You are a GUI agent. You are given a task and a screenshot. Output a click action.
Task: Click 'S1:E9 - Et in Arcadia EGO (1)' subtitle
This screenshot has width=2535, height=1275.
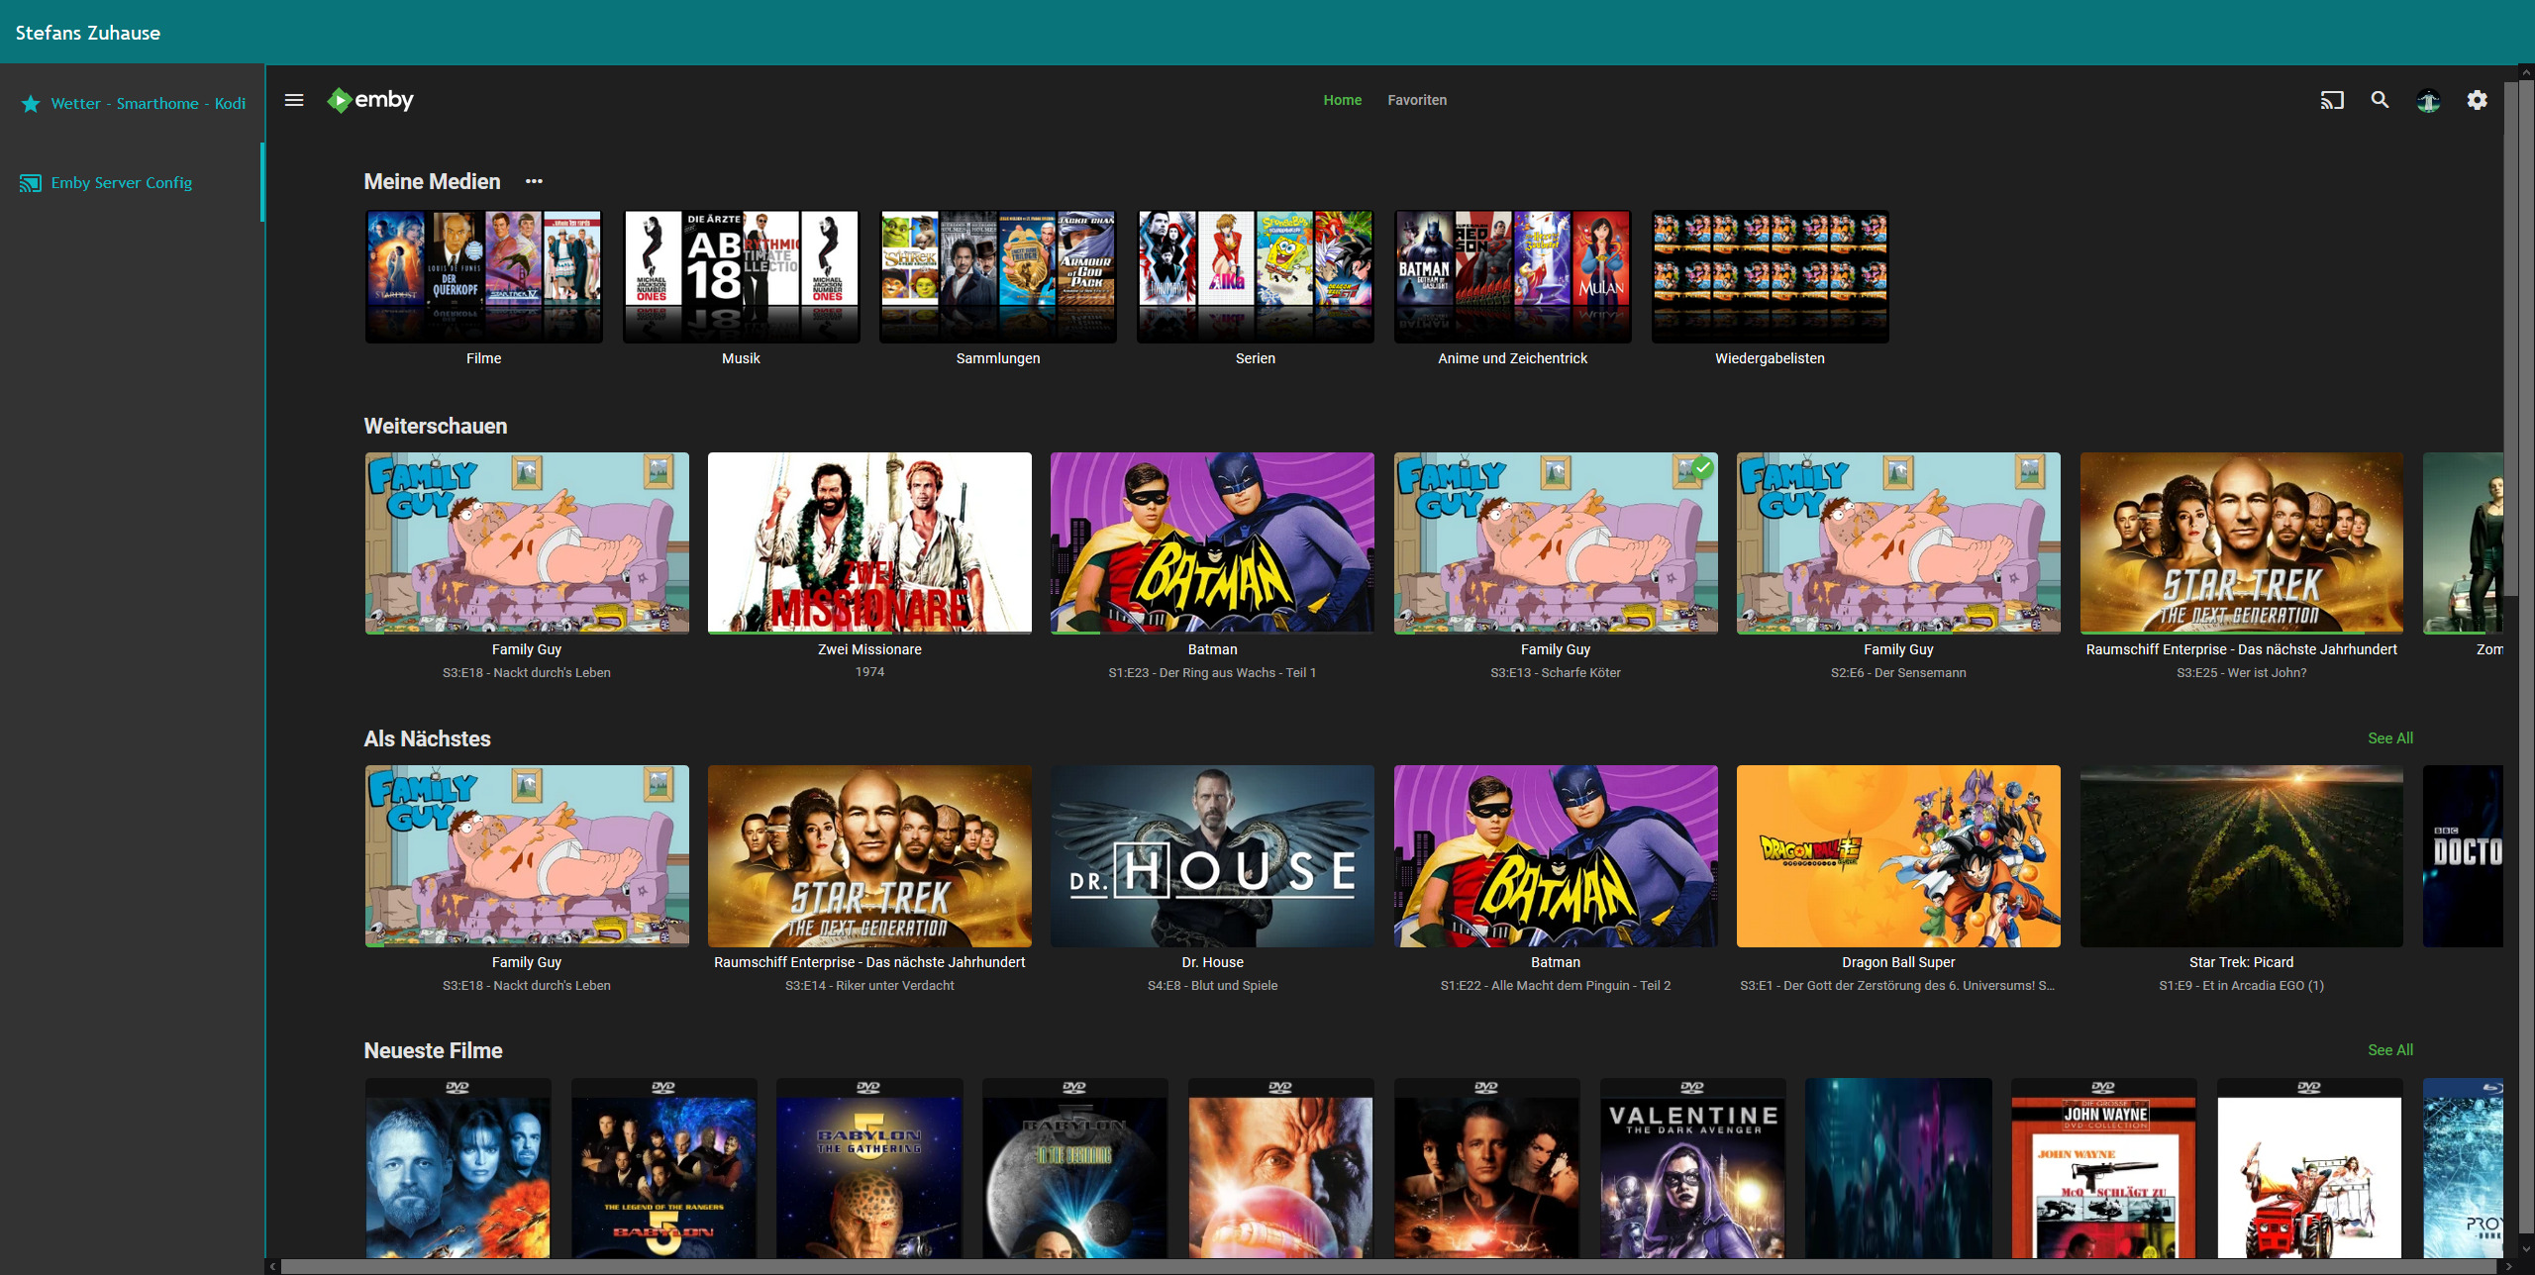(2242, 986)
